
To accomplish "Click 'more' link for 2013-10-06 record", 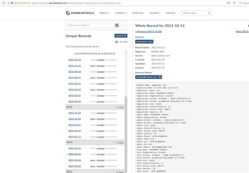I will pyautogui.click(x=93, y=160).
